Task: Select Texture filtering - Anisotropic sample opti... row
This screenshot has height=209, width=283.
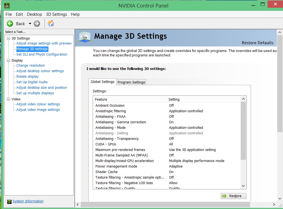Action: [167, 177]
